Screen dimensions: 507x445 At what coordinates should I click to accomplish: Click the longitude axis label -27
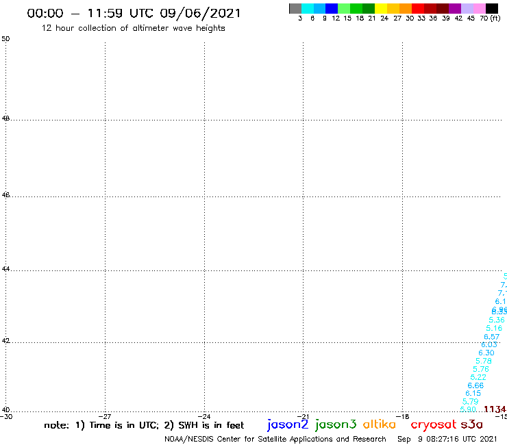[105, 416]
